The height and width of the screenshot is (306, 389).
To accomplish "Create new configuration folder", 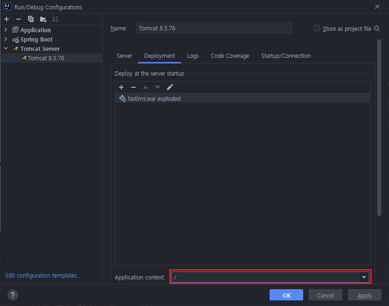I will 43,19.
